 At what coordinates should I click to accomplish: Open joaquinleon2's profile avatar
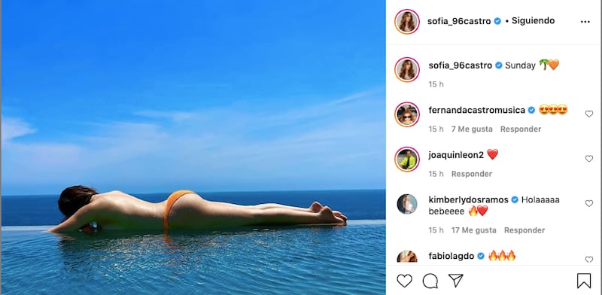407,159
